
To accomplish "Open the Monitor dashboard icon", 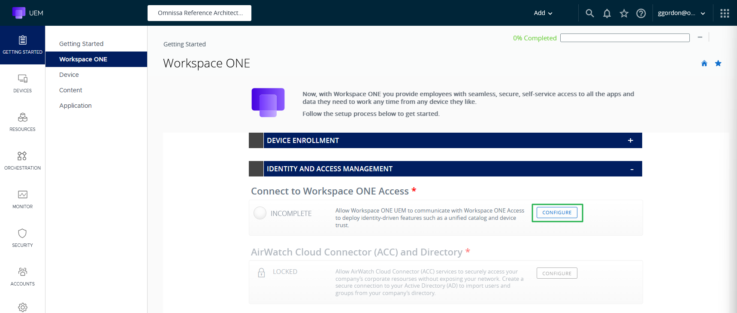I will (x=22, y=199).
